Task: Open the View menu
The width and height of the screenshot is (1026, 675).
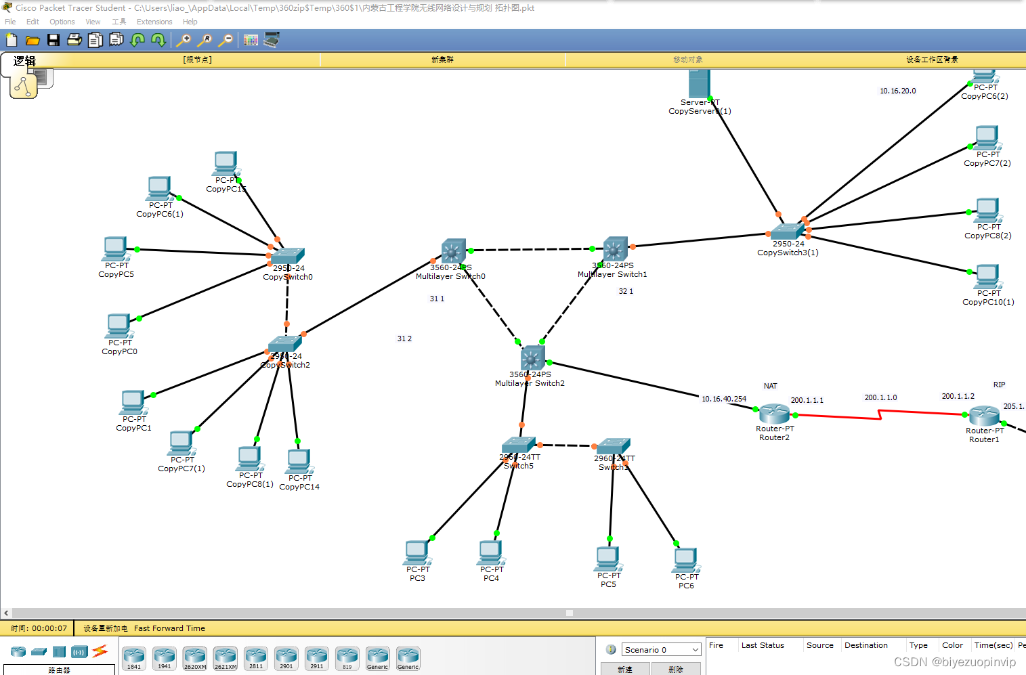Action: (x=93, y=22)
